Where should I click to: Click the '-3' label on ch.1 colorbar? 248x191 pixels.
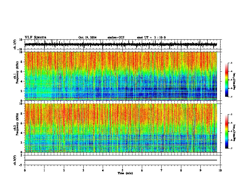(231, 63)
